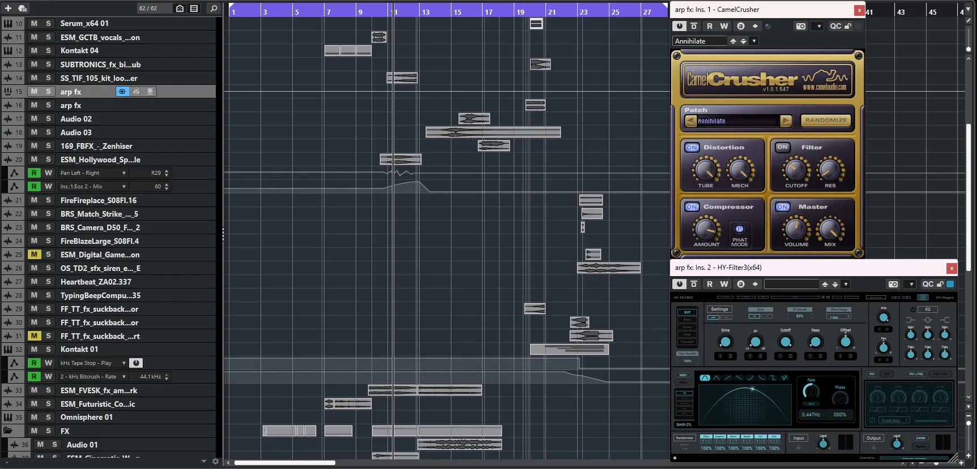Image resolution: width=977 pixels, height=469 pixels.
Task: Click the horizontal scrollbar of the arrangement
Action: point(284,463)
